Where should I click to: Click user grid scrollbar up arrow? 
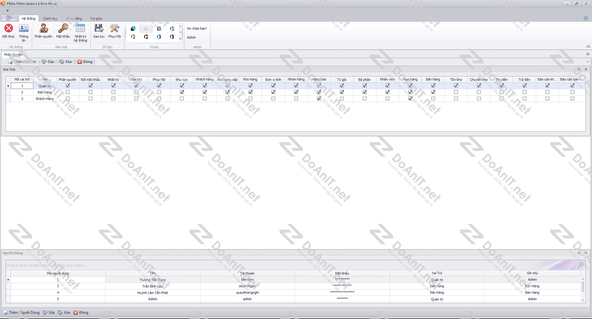pyautogui.click(x=583, y=279)
